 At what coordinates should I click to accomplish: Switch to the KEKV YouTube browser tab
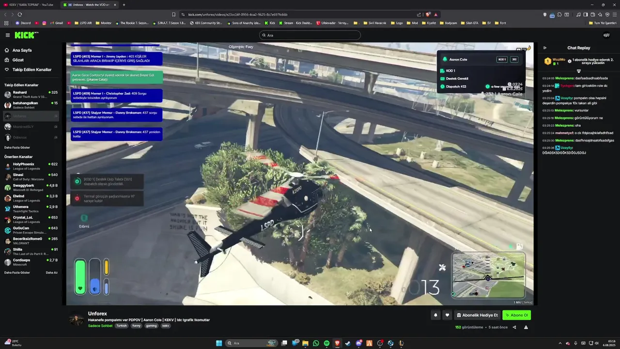(29, 5)
